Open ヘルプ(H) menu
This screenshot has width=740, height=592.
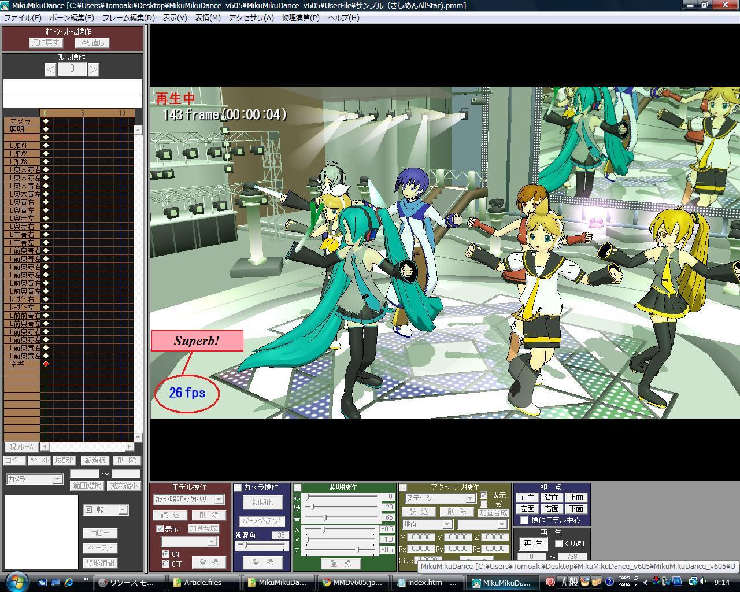343,17
